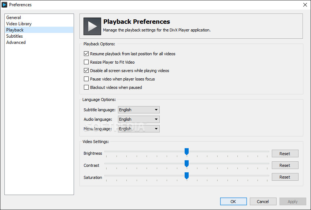Reset the Brightness setting
Image resolution: width=311 pixels, height=210 pixels.
coord(285,154)
